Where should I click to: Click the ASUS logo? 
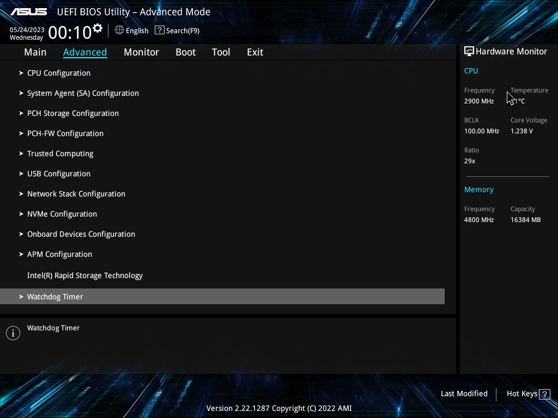tap(29, 12)
